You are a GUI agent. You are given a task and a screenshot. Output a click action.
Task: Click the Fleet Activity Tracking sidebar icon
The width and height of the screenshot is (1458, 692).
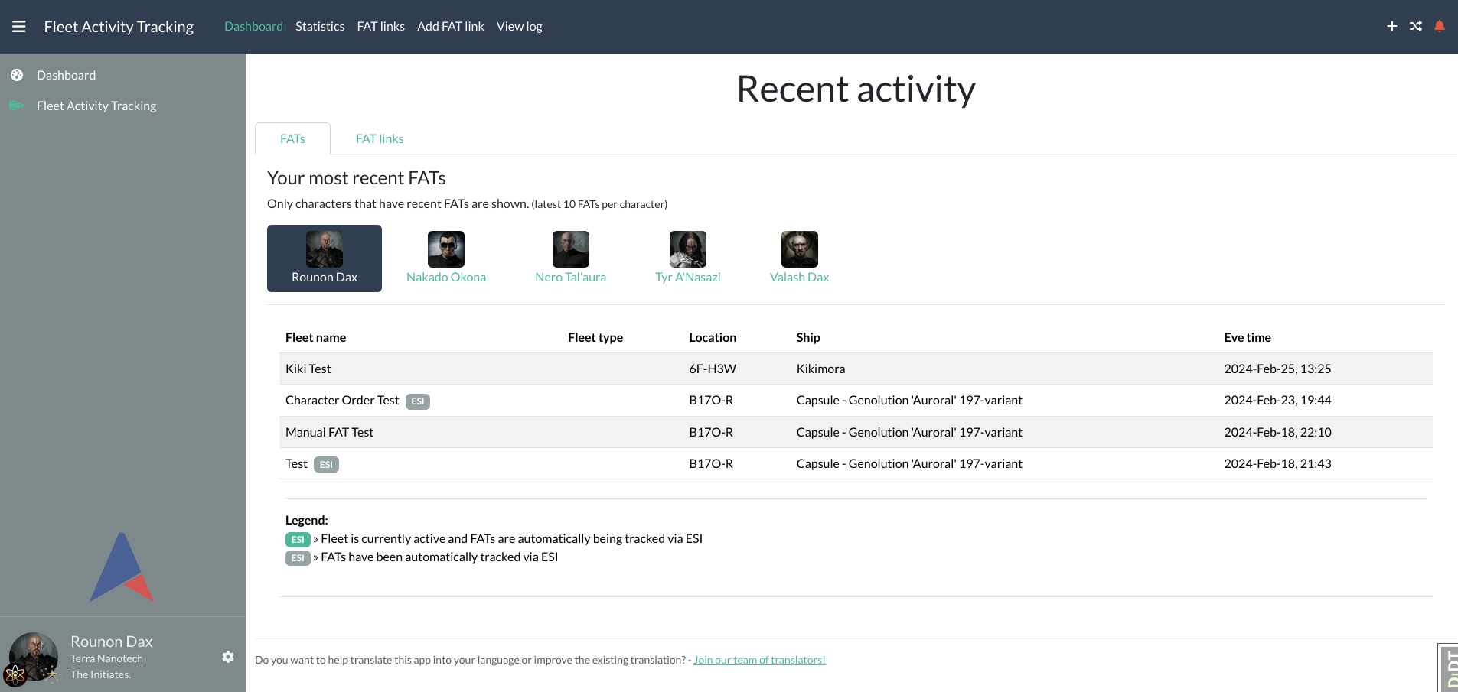[17, 106]
